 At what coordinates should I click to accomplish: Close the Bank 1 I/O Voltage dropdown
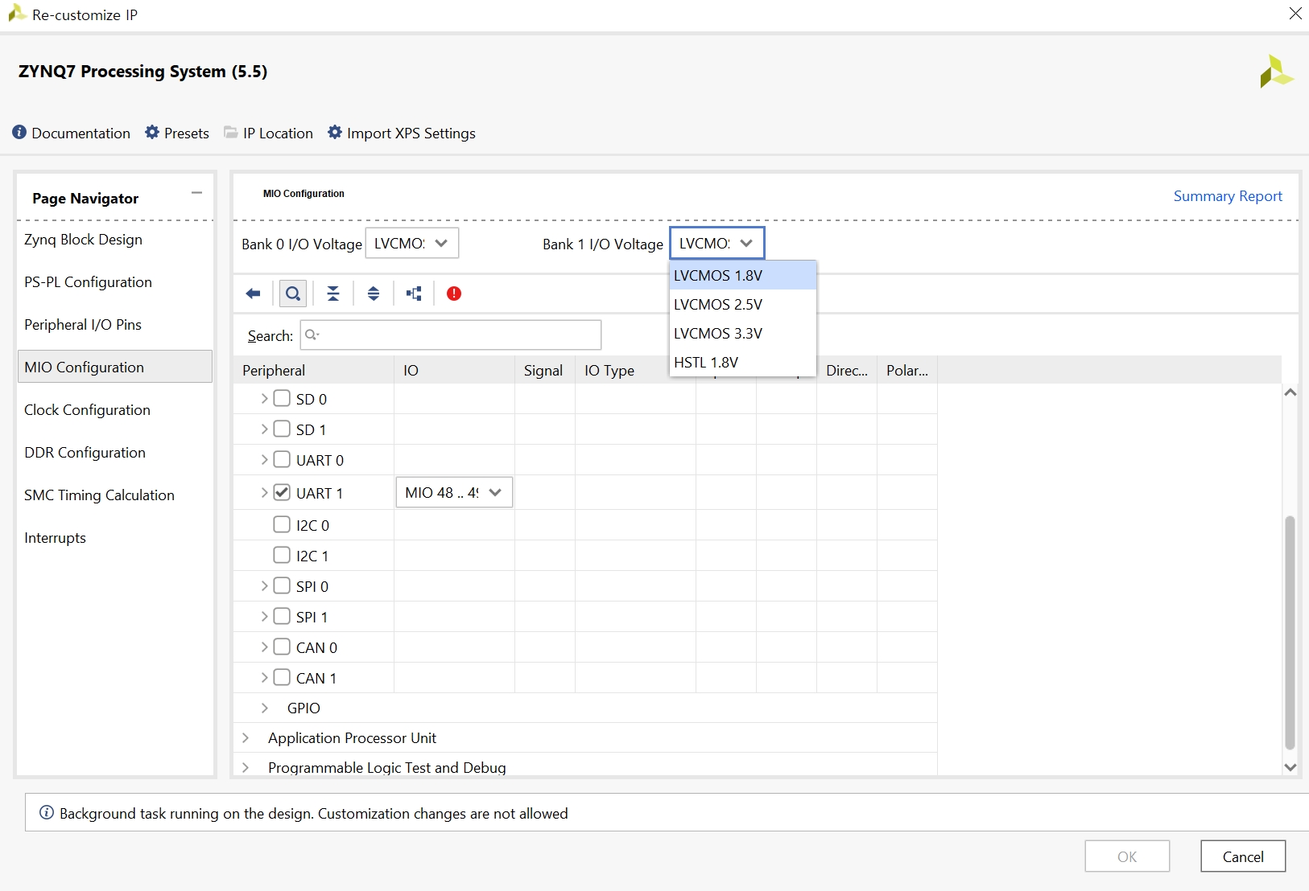[716, 243]
